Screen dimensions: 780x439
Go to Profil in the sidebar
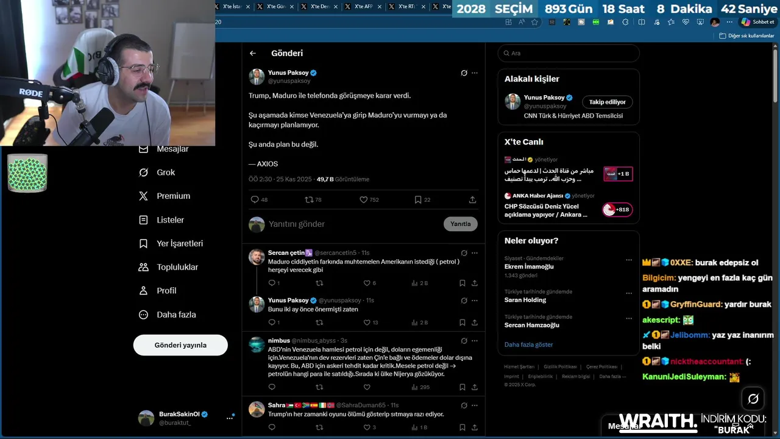click(158, 291)
